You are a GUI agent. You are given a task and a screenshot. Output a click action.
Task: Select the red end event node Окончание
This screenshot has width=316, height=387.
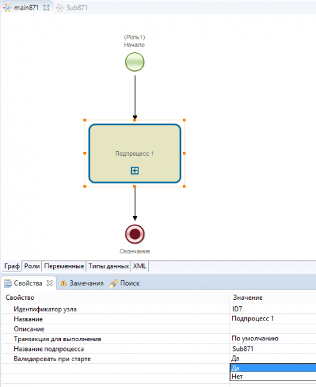(135, 234)
